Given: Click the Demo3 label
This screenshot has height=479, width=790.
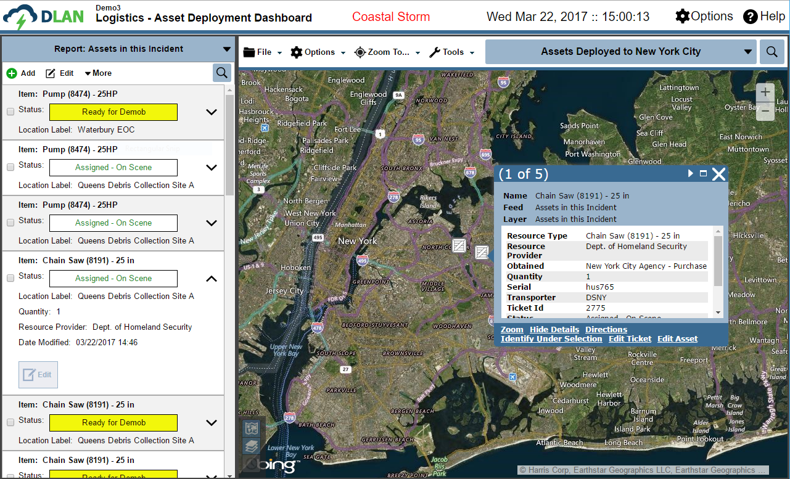Looking at the screenshot, I should coord(108,7).
